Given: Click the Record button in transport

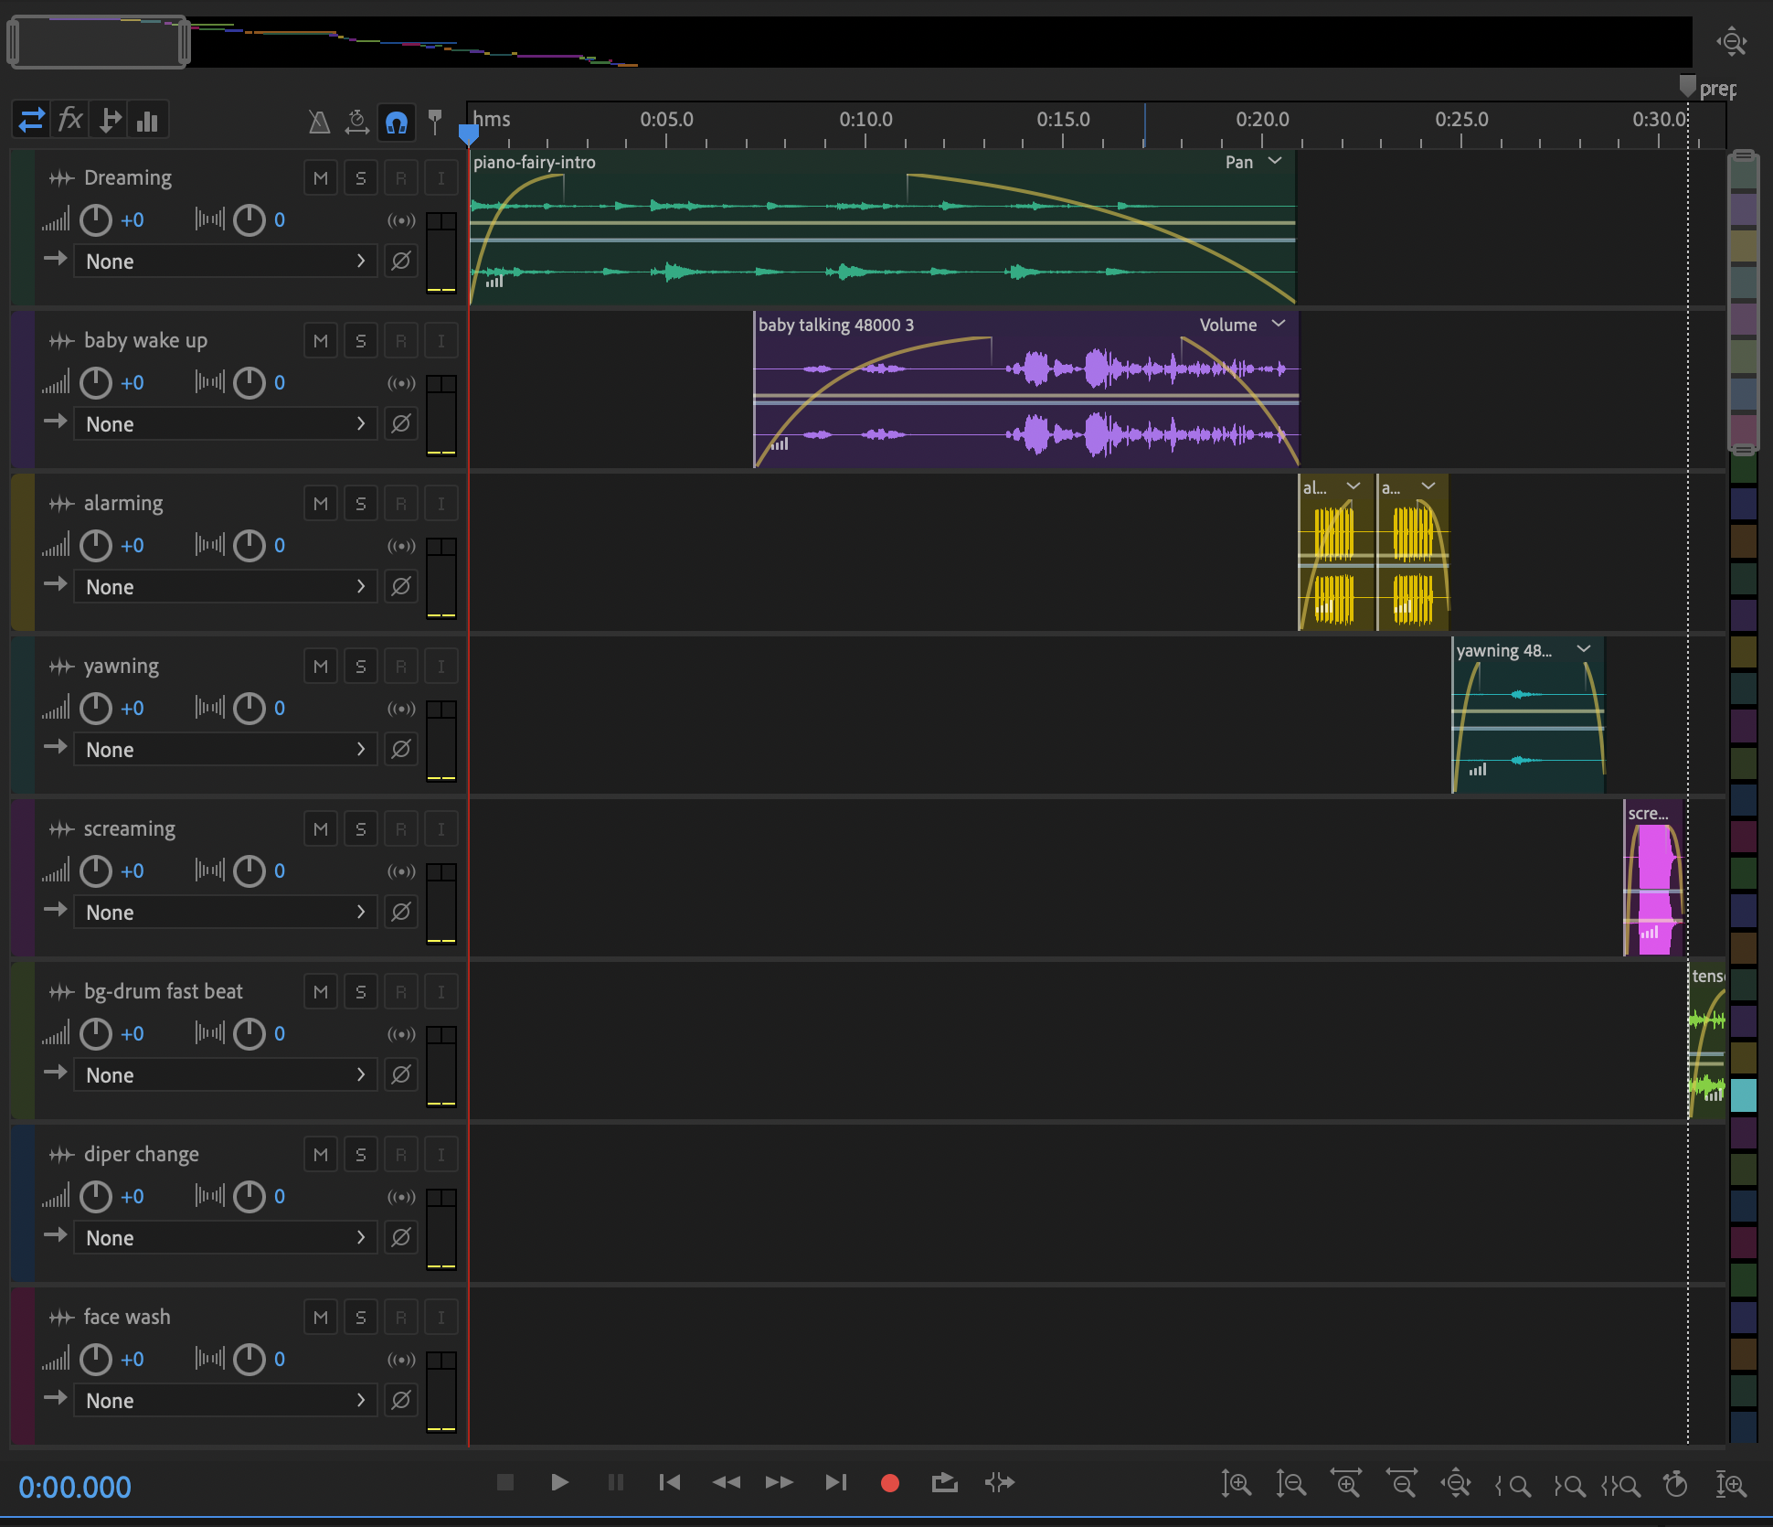Looking at the screenshot, I should pyautogui.click(x=889, y=1483).
